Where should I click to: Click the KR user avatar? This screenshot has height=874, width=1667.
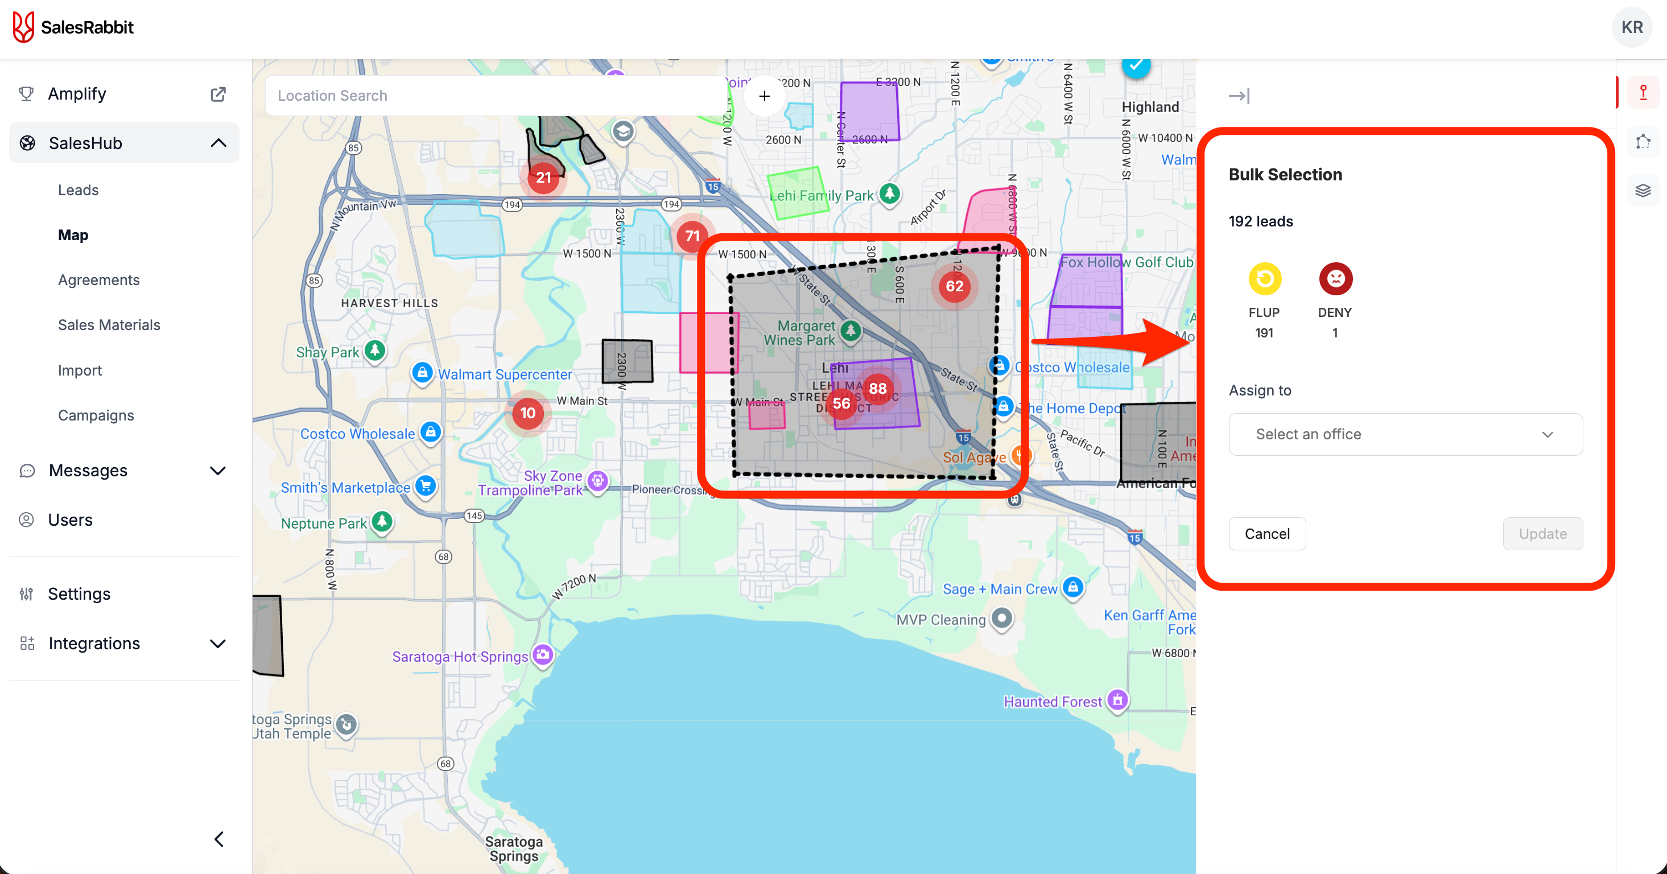point(1631,27)
